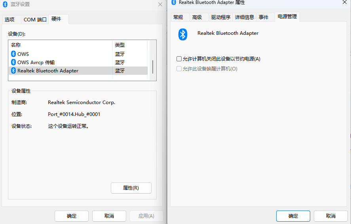Viewport: 351px width, 224px height.
Task: Toggle 允许此设备唤醒计算机 checkbox
Action: [x=179, y=69]
